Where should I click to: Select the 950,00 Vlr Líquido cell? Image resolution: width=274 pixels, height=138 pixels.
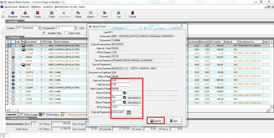click(x=217, y=80)
